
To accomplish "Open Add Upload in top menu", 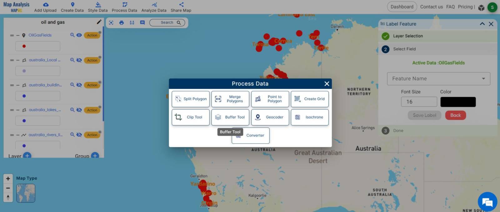I will 45,7.
